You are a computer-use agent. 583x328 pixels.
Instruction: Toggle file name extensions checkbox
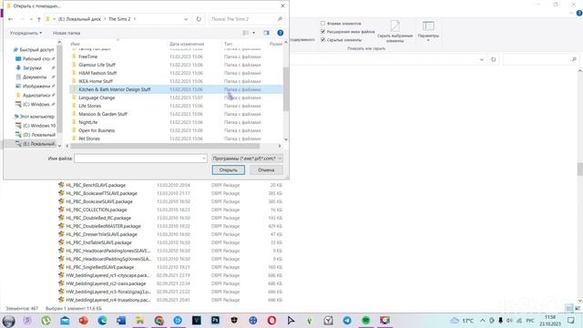click(322, 32)
